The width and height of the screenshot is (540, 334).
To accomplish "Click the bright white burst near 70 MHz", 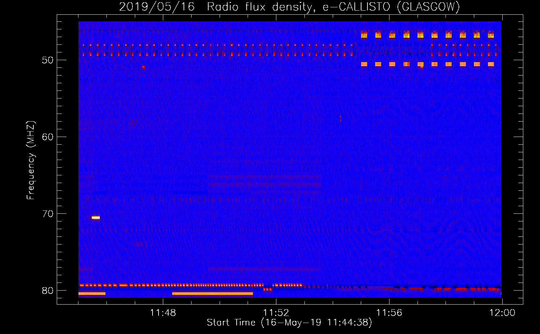I will tap(96, 218).
